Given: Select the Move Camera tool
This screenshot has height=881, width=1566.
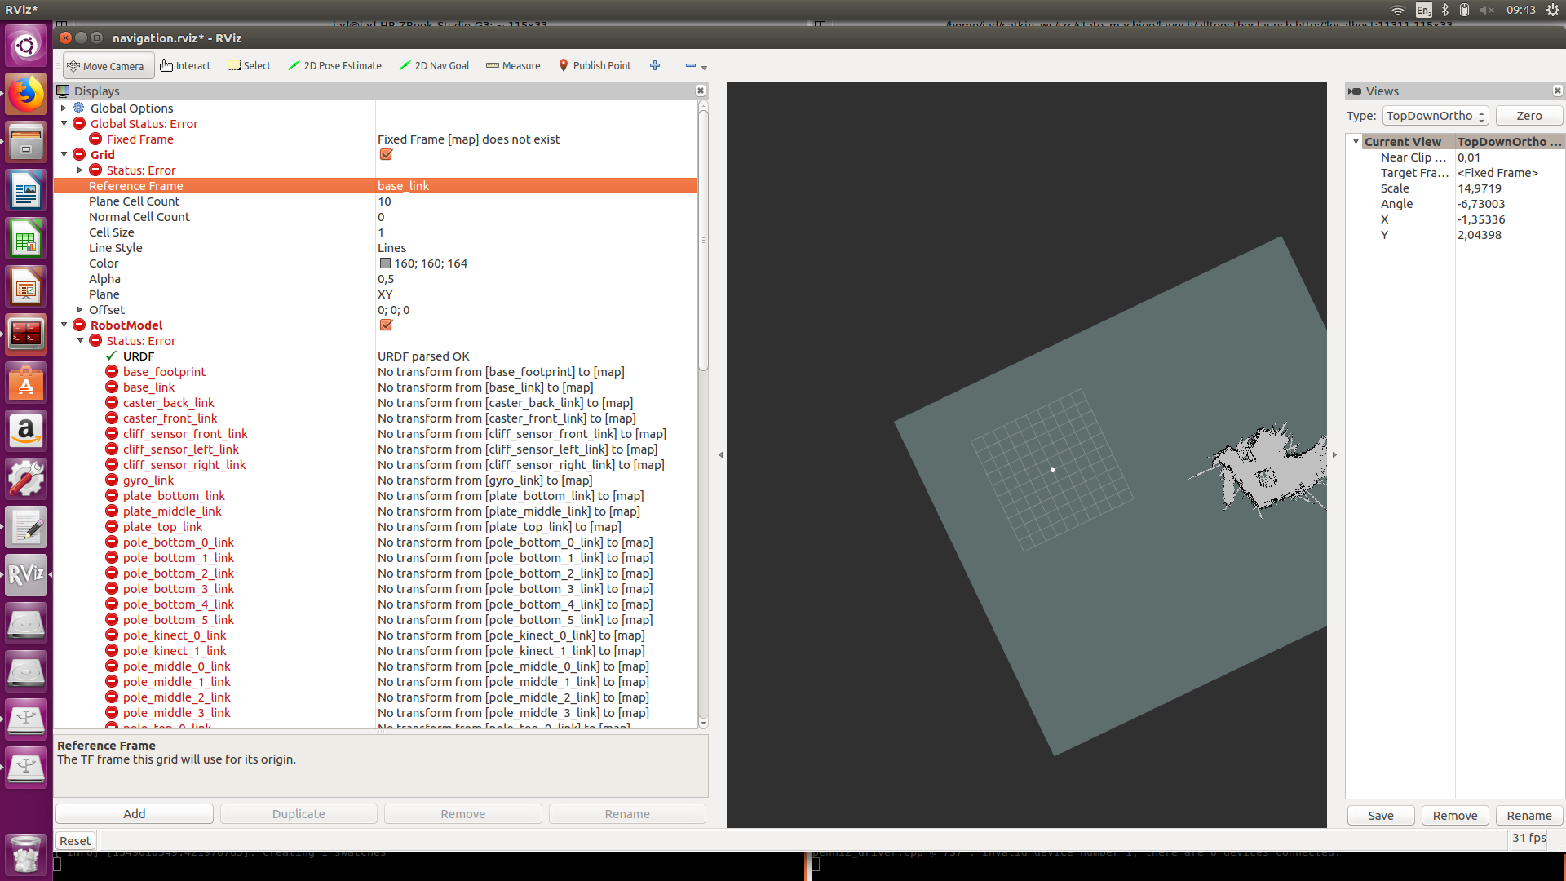Looking at the screenshot, I should (x=108, y=66).
